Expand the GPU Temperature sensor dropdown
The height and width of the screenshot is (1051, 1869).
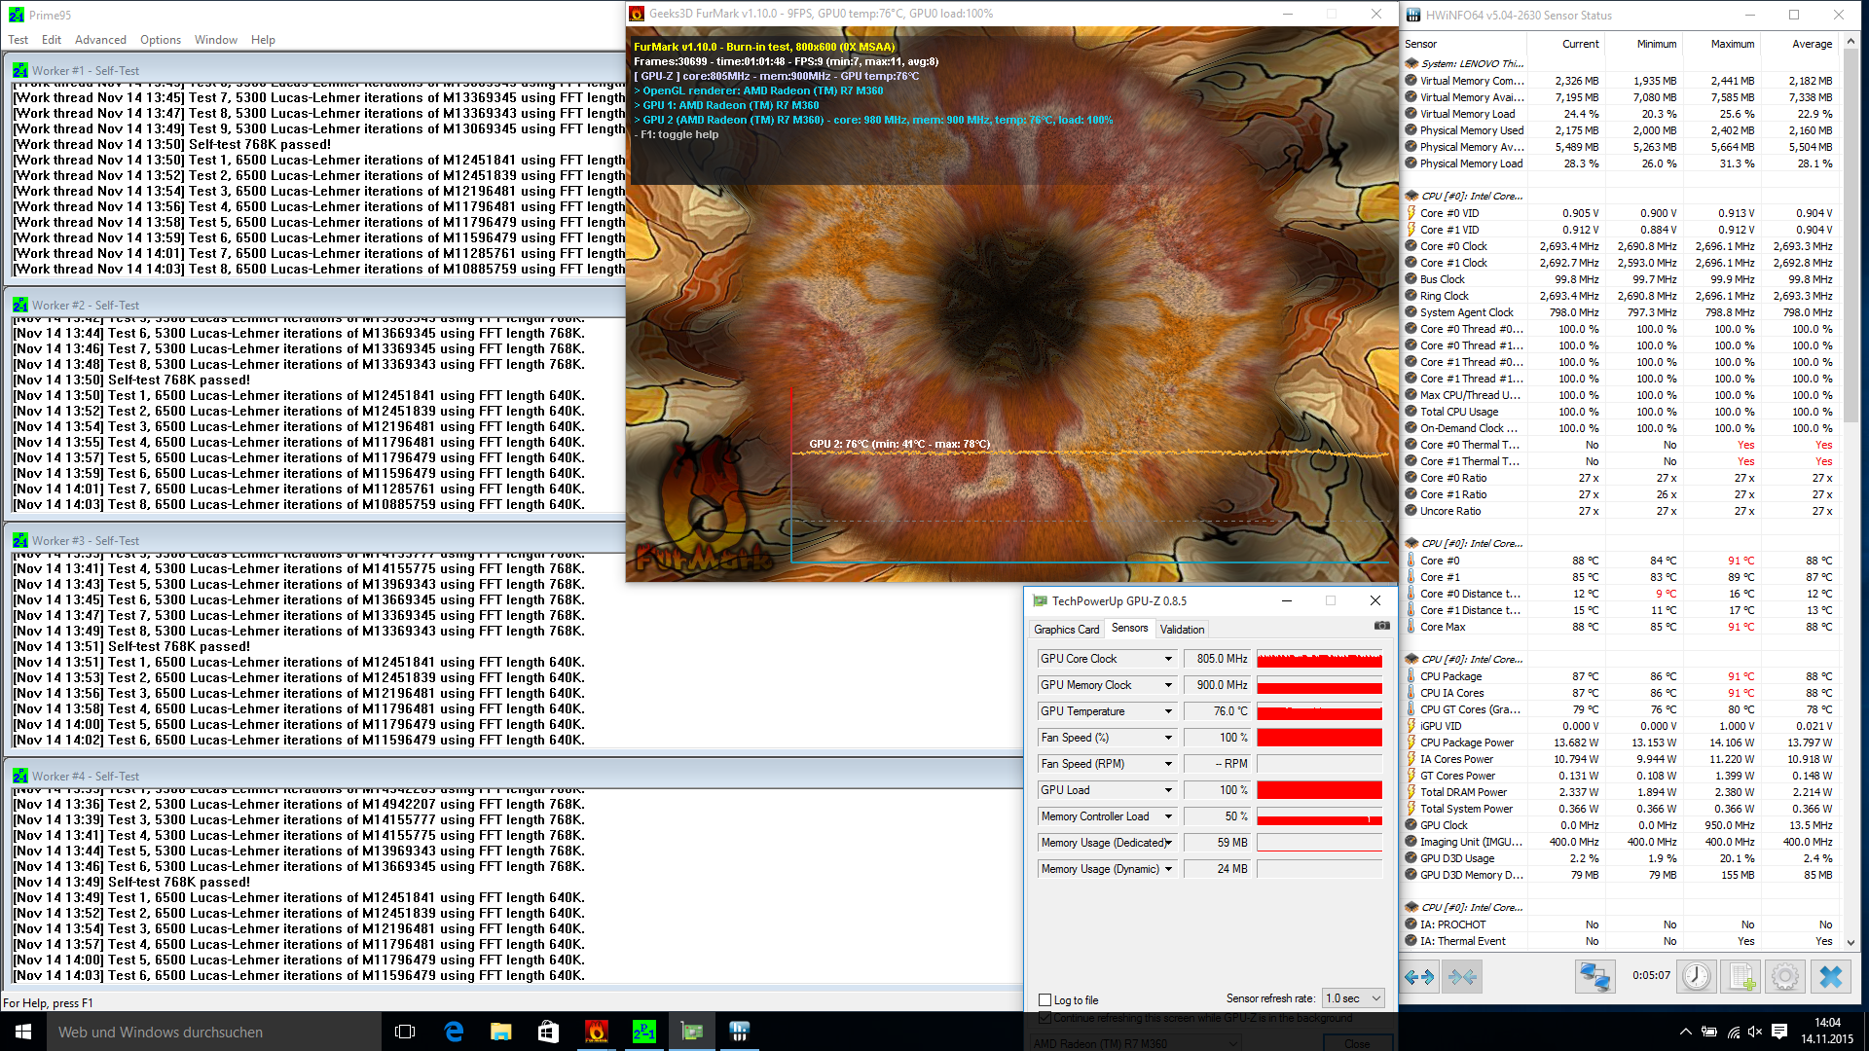tap(1168, 711)
